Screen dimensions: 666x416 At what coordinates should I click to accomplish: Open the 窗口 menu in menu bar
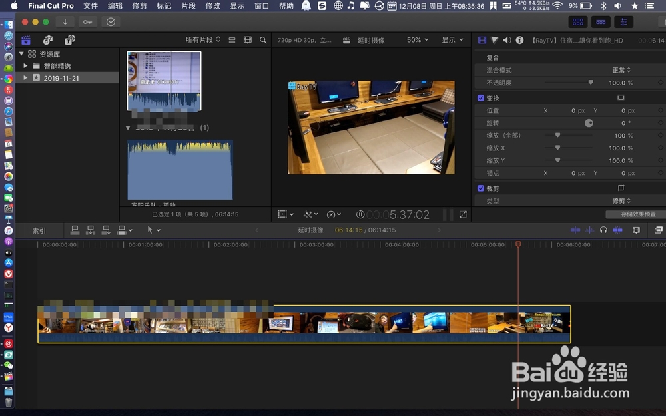pos(260,6)
